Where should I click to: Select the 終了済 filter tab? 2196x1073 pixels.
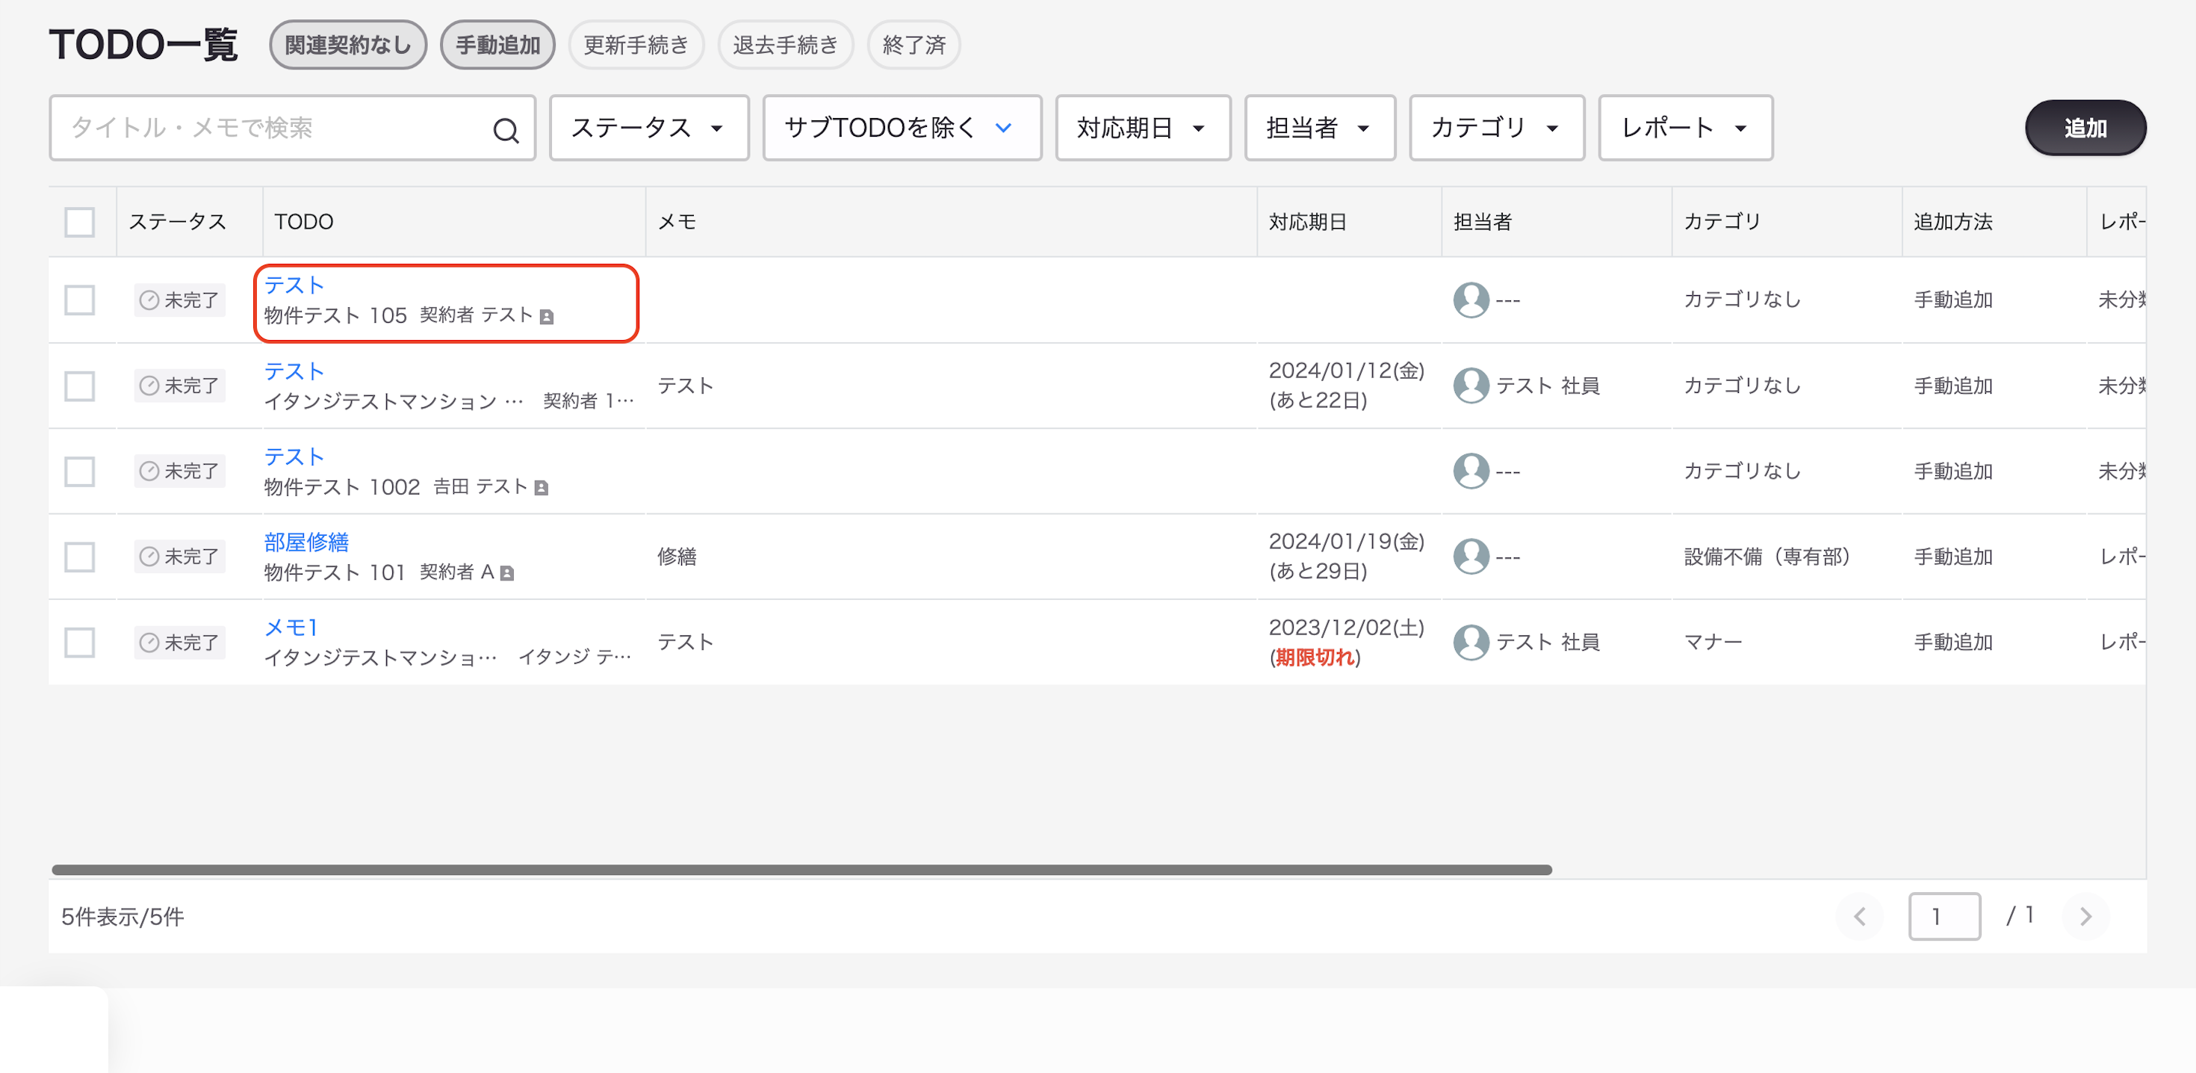pyautogui.click(x=914, y=45)
